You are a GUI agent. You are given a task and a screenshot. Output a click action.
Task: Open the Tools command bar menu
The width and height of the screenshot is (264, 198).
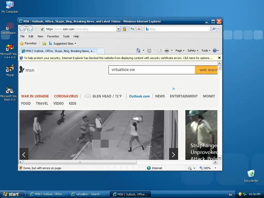tap(206, 51)
